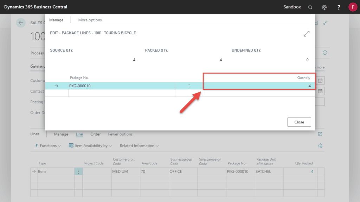Expand the Related Information menu
This screenshot has width=360, height=202.
[x=139, y=146]
